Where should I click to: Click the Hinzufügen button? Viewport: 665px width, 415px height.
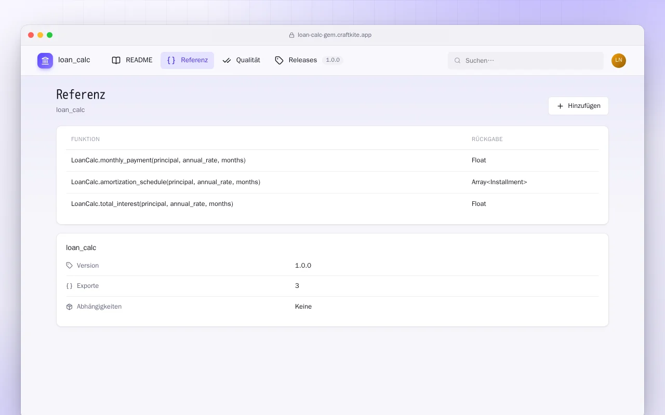(578, 106)
